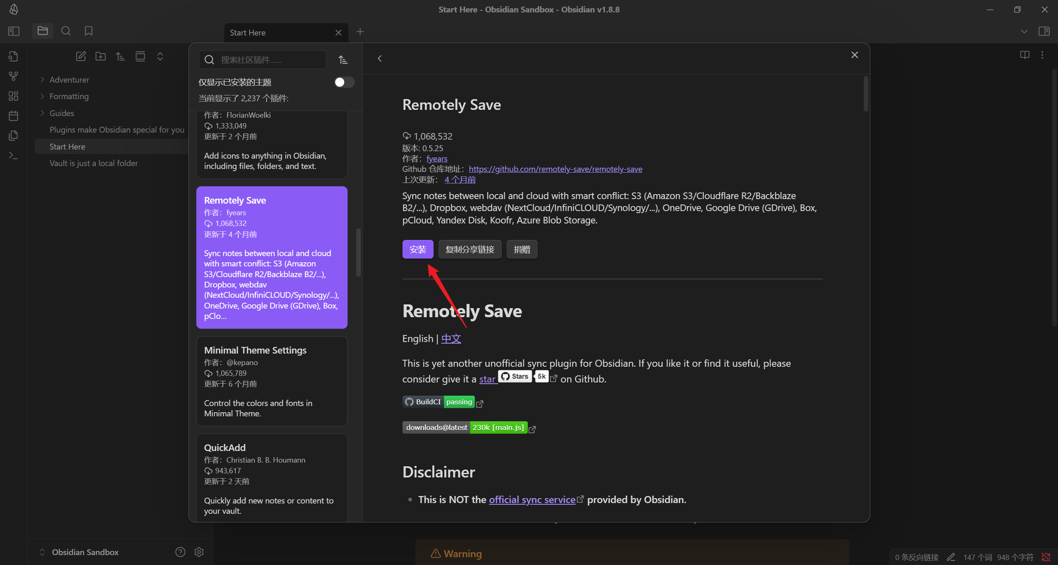This screenshot has width=1058, height=565.
Task: Open the remotely-save GitHub repository link
Action: coord(555,169)
